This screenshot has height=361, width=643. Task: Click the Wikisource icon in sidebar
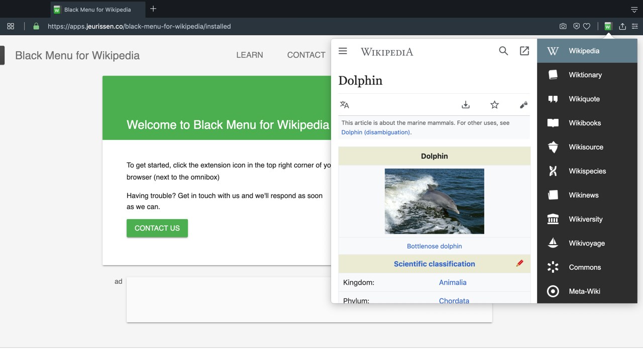pos(553,147)
